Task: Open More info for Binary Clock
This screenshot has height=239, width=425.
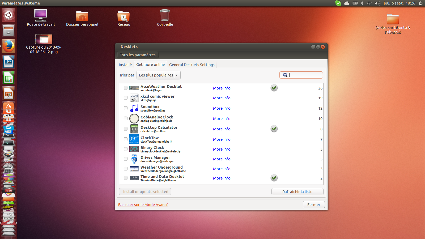Action: pyautogui.click(x=222, y=149)
